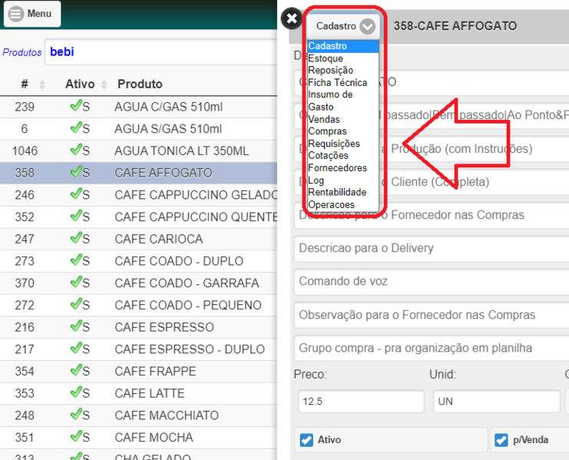Select product CAFE CARIOCA
The height and width of the screenshot is (460, 569).
coord(159,239)
